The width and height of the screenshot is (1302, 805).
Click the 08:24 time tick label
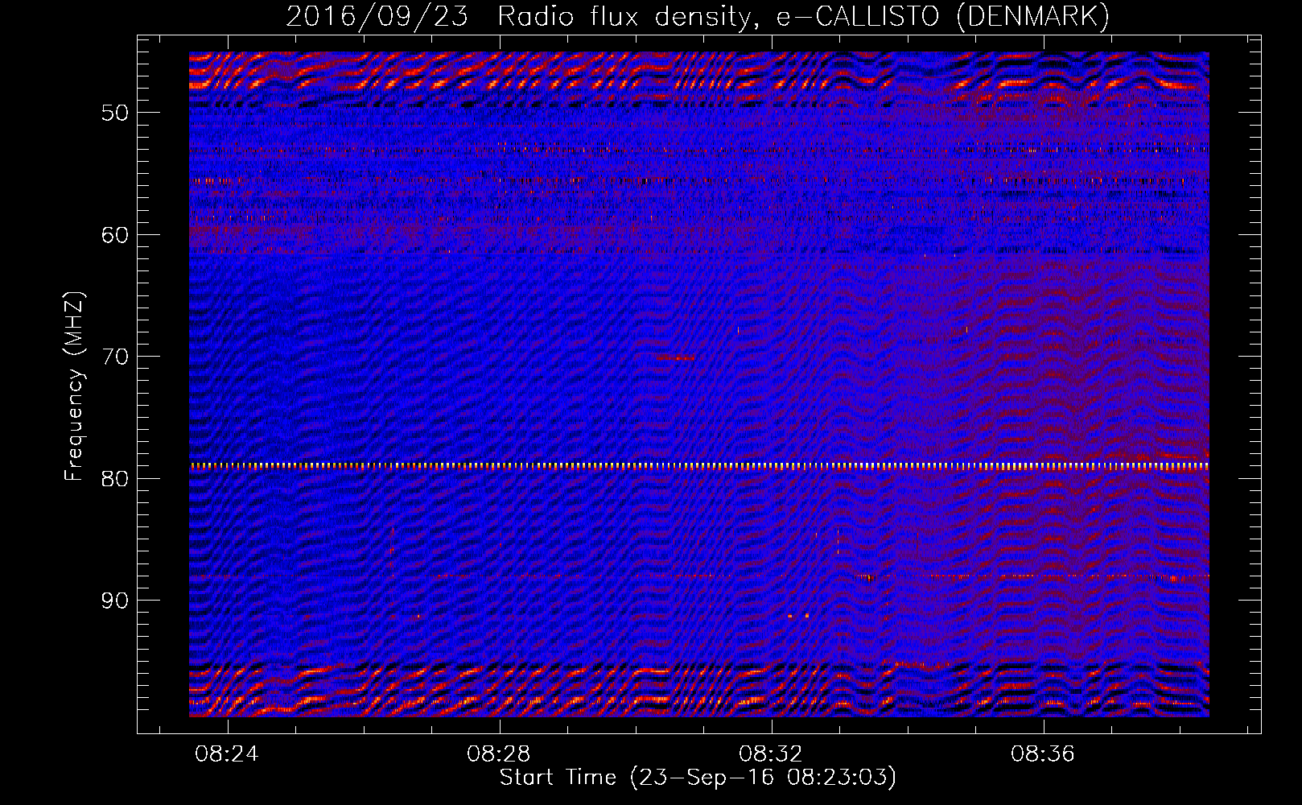[227, 754]
